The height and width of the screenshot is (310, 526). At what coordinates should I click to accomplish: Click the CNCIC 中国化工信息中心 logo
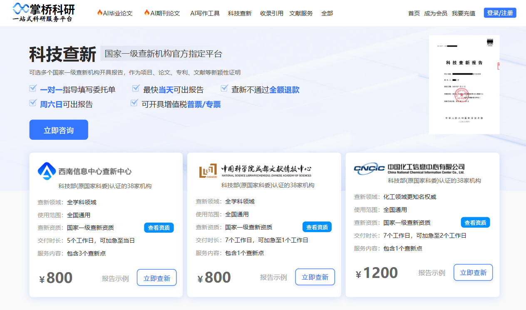point(409,168)
